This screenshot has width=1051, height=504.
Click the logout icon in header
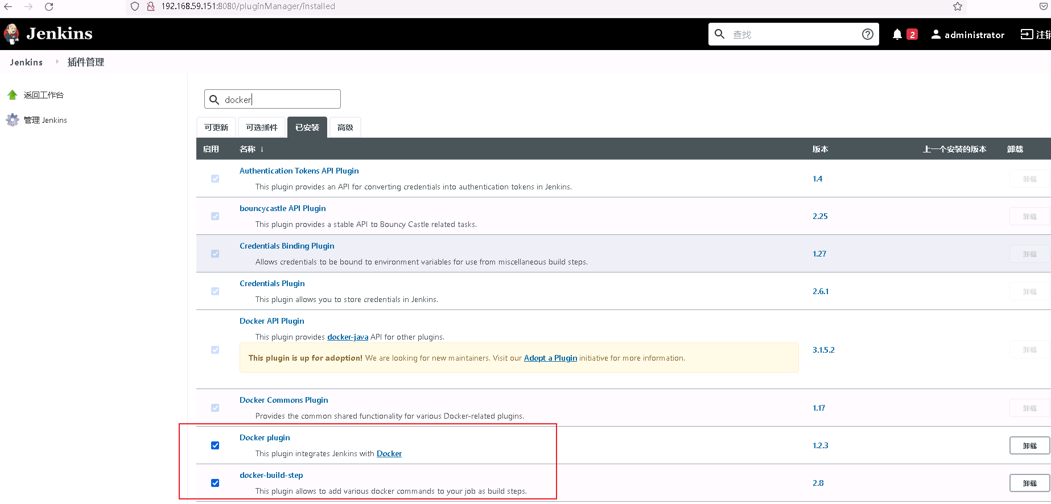1027,34
